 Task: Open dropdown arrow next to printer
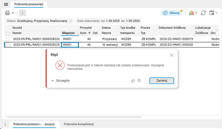point(13,13)
